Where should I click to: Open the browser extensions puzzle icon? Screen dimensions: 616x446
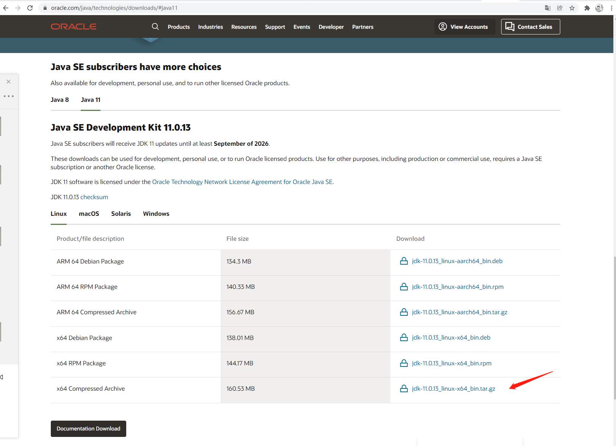(x=587, y=8)
